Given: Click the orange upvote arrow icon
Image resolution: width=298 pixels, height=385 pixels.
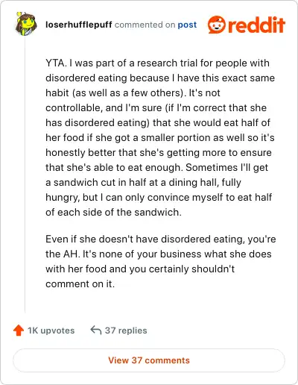Looking at the screenshot, I should (19, 331).
